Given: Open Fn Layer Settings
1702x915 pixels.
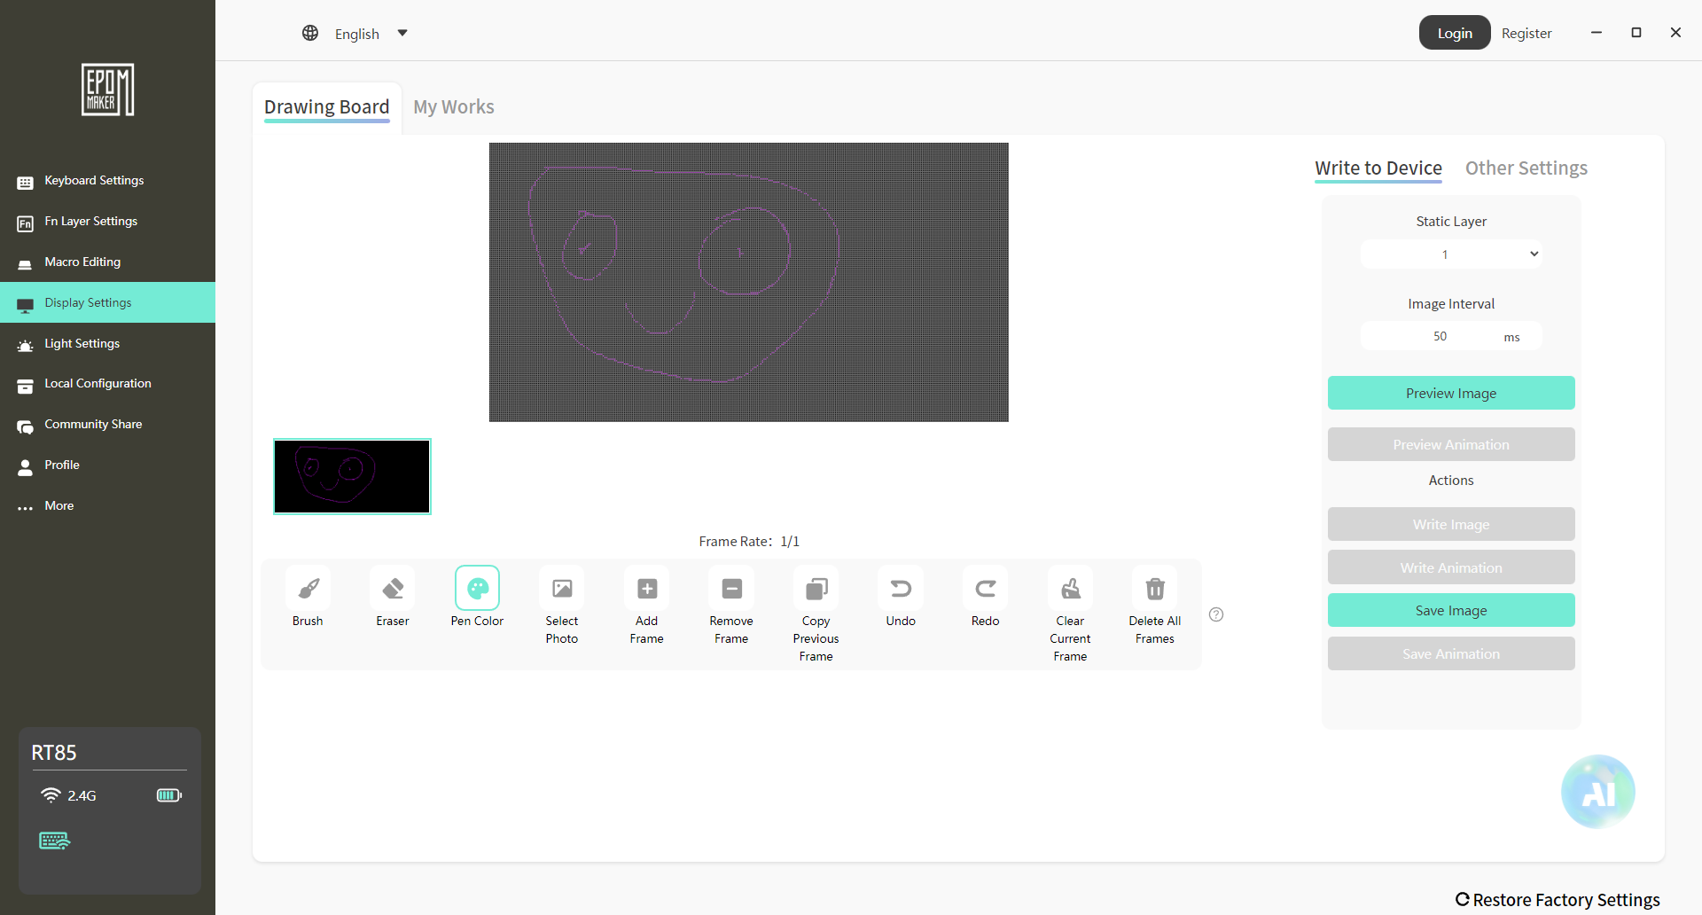Looking at the screenshot, I should click(107, 222).
